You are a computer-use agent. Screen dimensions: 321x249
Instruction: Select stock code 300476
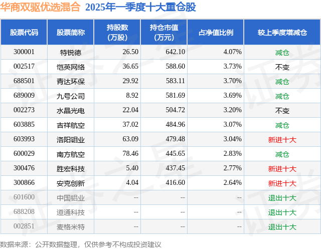(x=24, y=168)
